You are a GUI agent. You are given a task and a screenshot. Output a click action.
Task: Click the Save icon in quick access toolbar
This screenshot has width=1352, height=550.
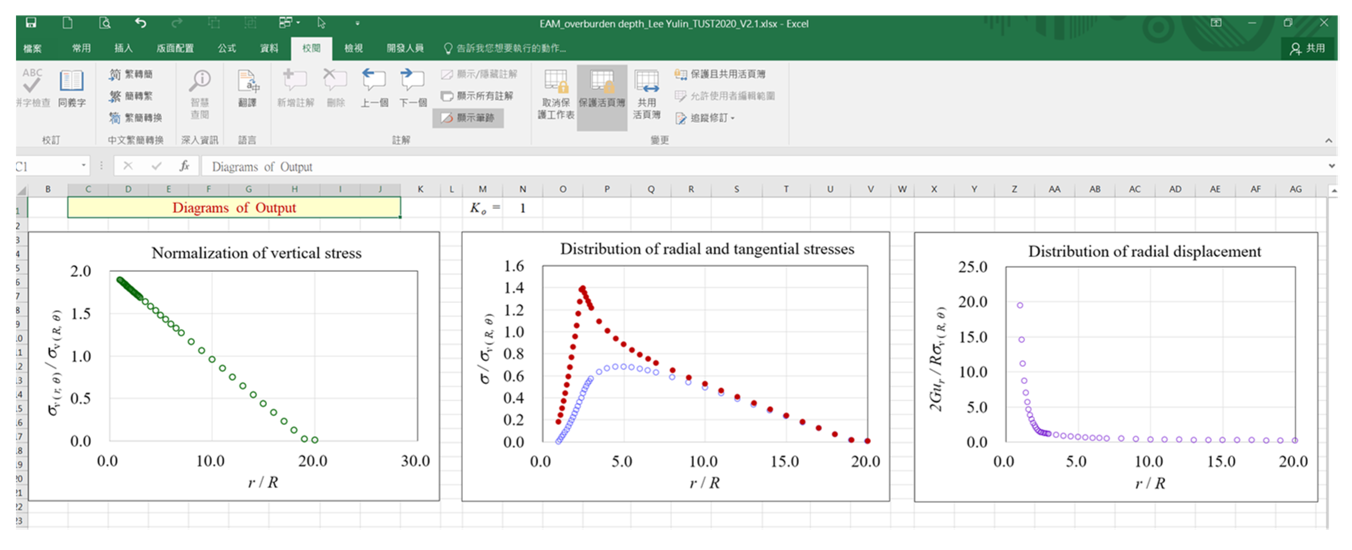coord(31,23)
